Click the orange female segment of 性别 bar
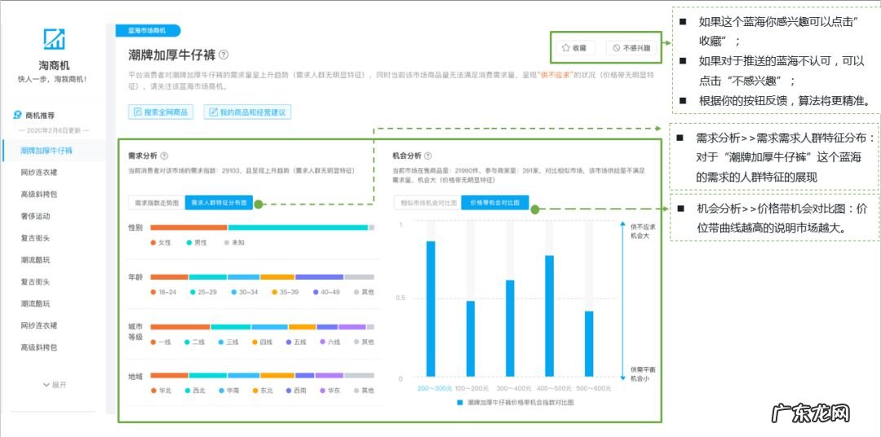 (x=188, y=227)
